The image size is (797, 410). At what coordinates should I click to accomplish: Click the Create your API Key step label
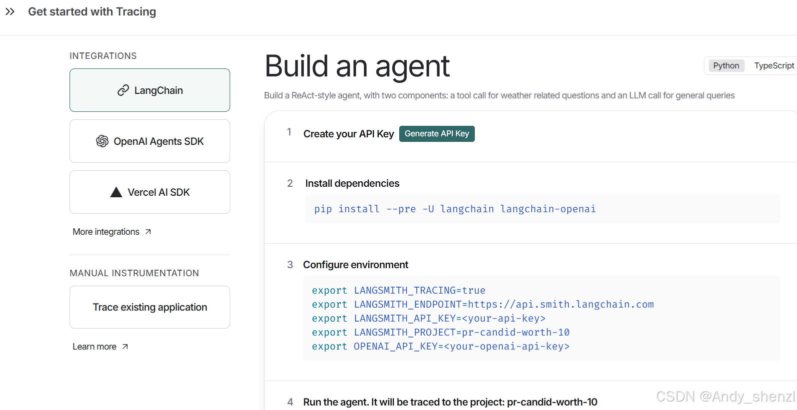point(349,134)
